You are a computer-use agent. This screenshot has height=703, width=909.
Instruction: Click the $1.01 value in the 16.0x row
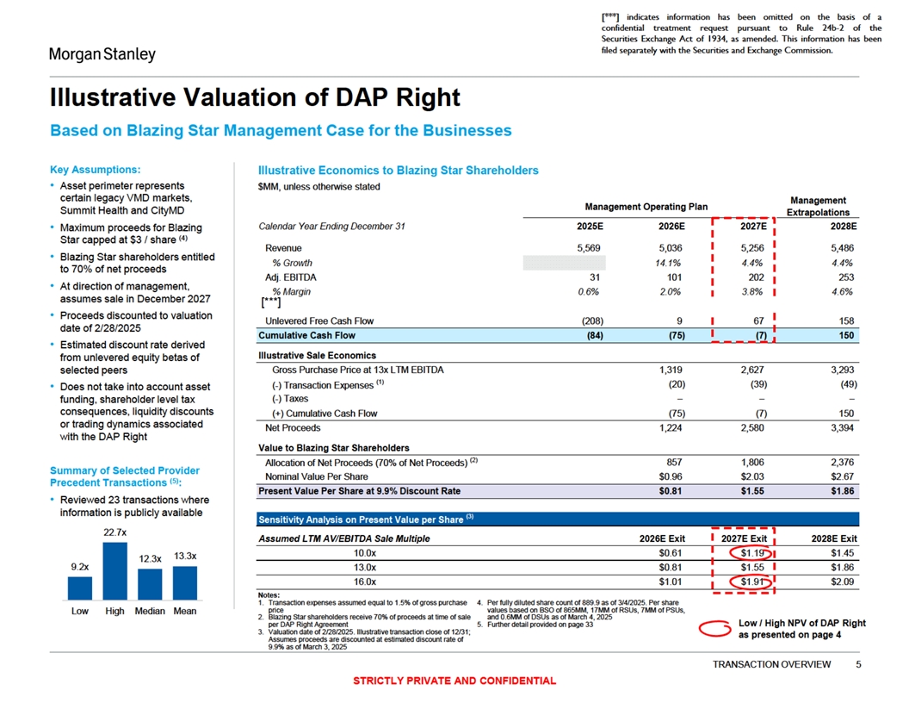671,582
